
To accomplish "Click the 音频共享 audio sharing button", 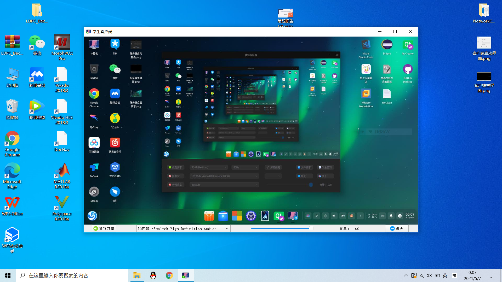I will coord(104,228).
